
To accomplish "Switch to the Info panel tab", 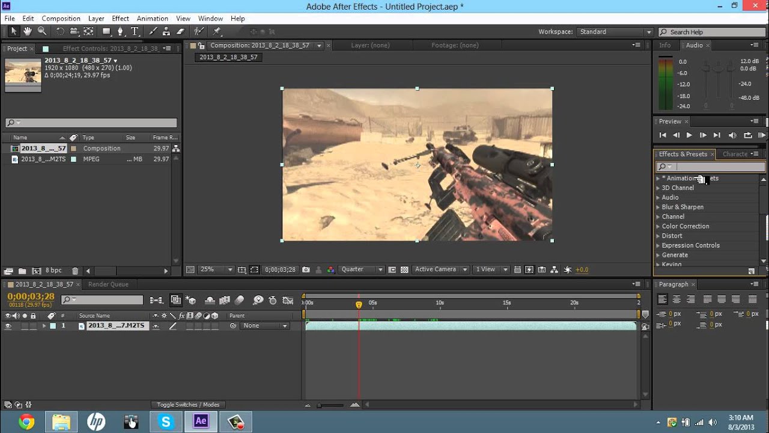I will (x=665, y=46).
